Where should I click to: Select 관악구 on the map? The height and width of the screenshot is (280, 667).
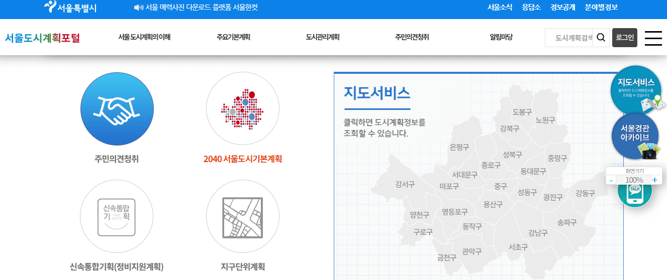point(472,251)
